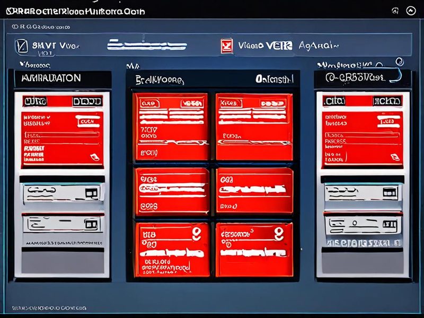Click the application title text in the top-left title bar
The height and width of the screenshot is (318, 424).
tap(75, 11)
